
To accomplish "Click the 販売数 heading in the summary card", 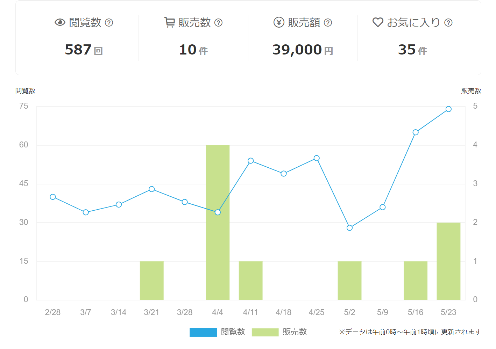I will 194,23.
